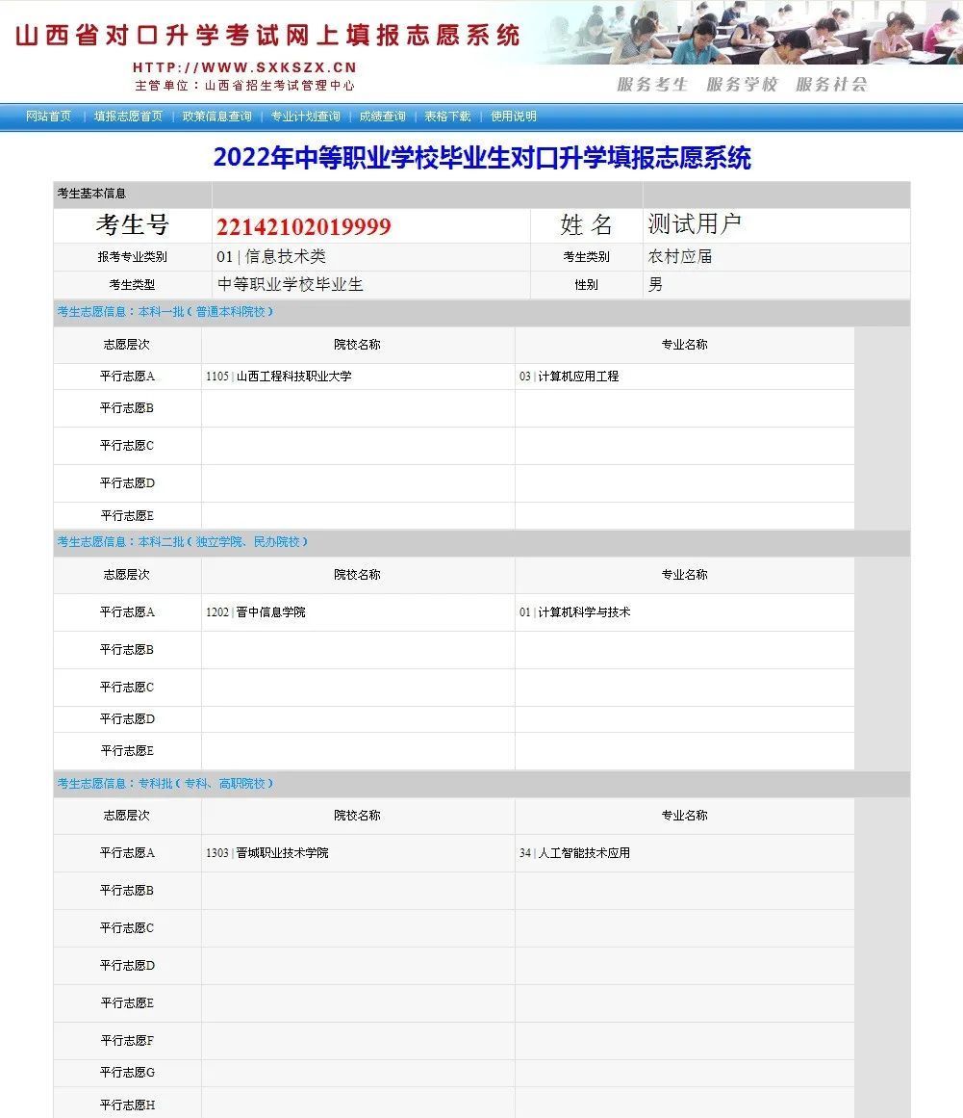The height and width of the screenshot is (1118, 963).
Task: Click the 中等职业学校毕业生 candidate type value
Action: (291, 284)
